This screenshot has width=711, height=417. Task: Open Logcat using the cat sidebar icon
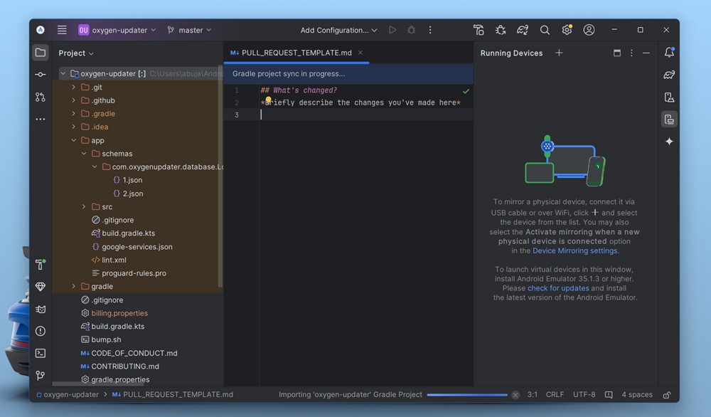41,309
